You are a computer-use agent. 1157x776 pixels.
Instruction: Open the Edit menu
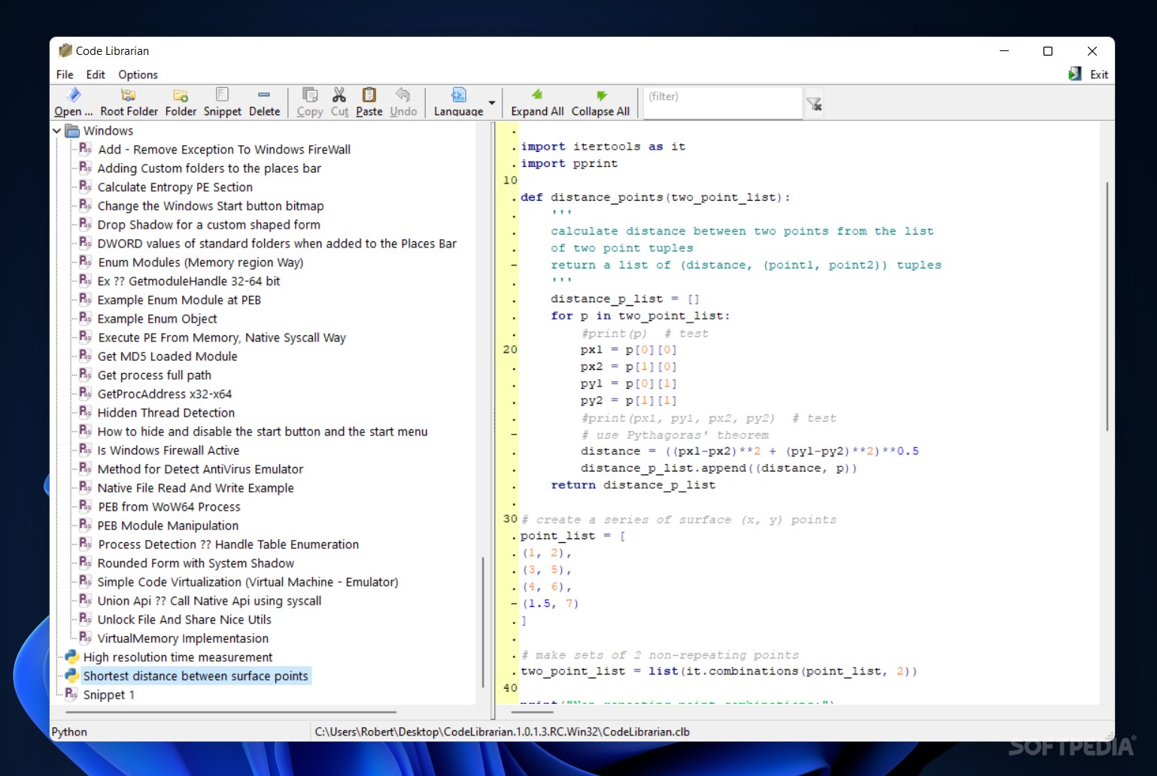point(96,74)
